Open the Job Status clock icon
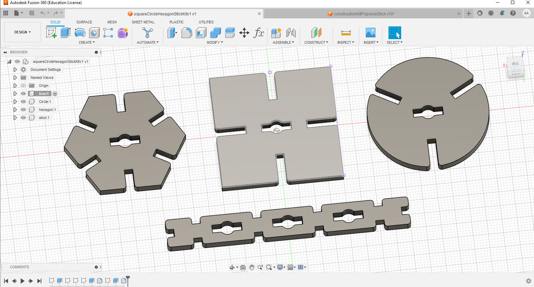This screenshot has height=287, width=534. 491,13
